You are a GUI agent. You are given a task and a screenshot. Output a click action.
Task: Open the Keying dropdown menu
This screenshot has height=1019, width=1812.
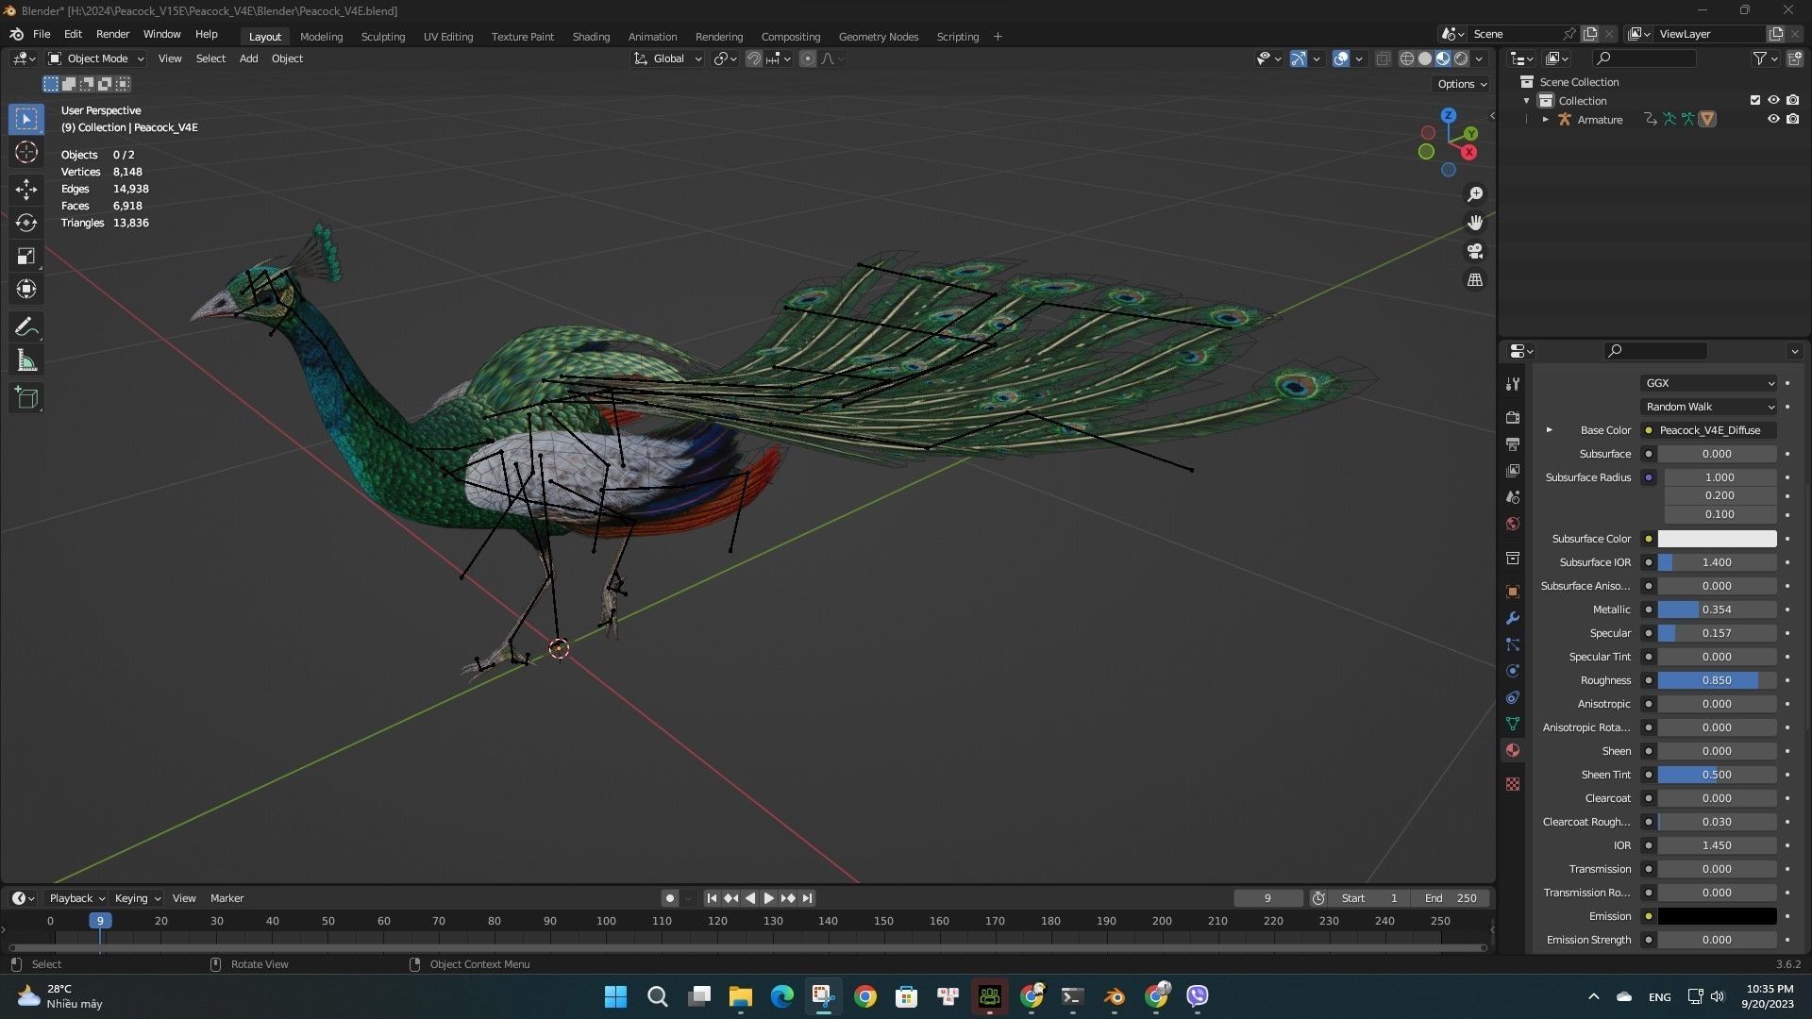pyautogui.click(x=137, y=898)
